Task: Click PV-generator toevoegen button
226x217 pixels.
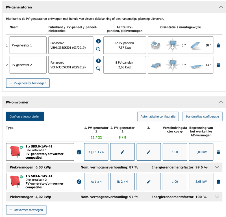Action: click(28, 83)
